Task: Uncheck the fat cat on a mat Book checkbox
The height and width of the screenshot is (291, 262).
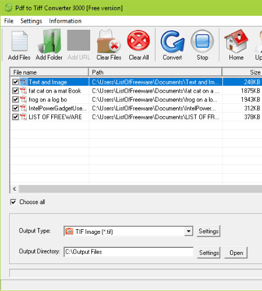Action: (x=15, y=90)
